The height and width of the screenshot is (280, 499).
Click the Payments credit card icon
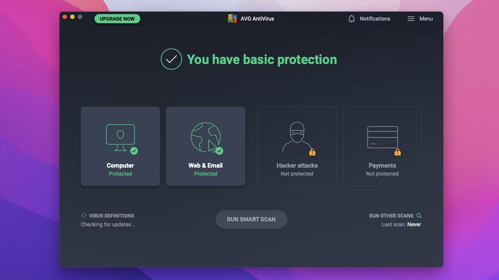coord(382,137)
